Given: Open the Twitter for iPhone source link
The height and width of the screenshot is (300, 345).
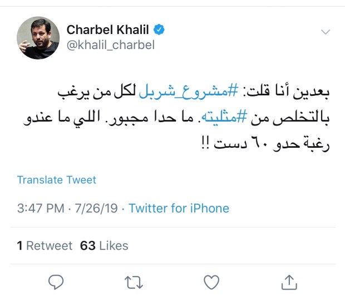Looking at the screenshot, I should point(179,209).
